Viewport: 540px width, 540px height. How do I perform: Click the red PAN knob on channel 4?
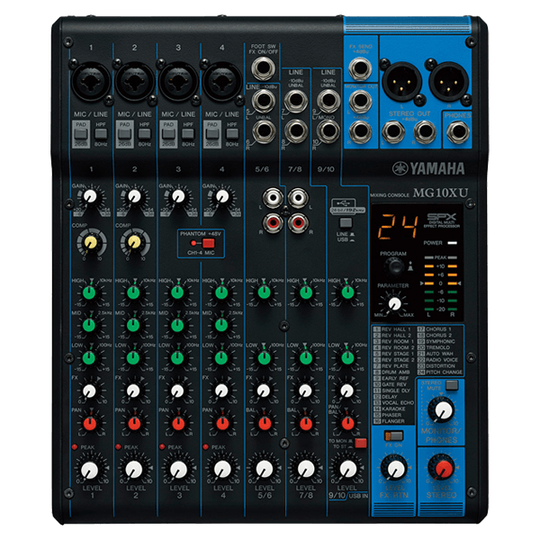219,423
